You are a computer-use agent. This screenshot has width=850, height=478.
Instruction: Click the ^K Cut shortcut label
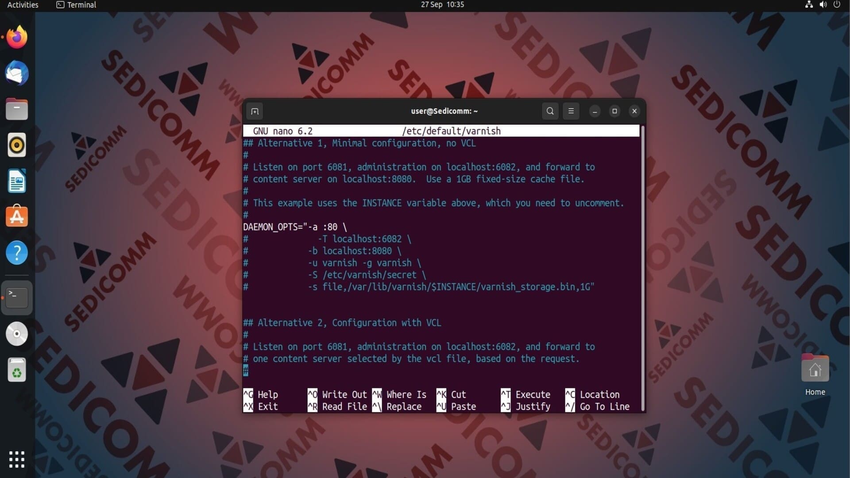[x=451, y=394]
